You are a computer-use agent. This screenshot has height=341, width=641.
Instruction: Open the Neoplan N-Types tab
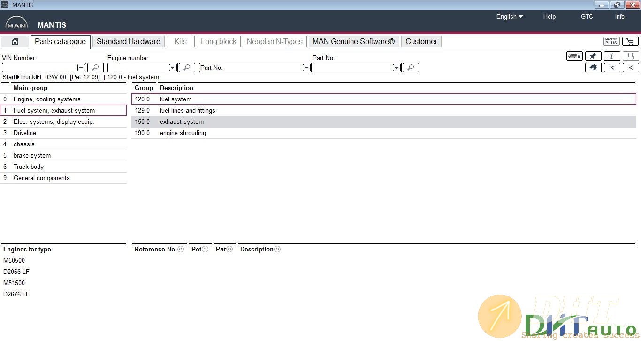275,41
